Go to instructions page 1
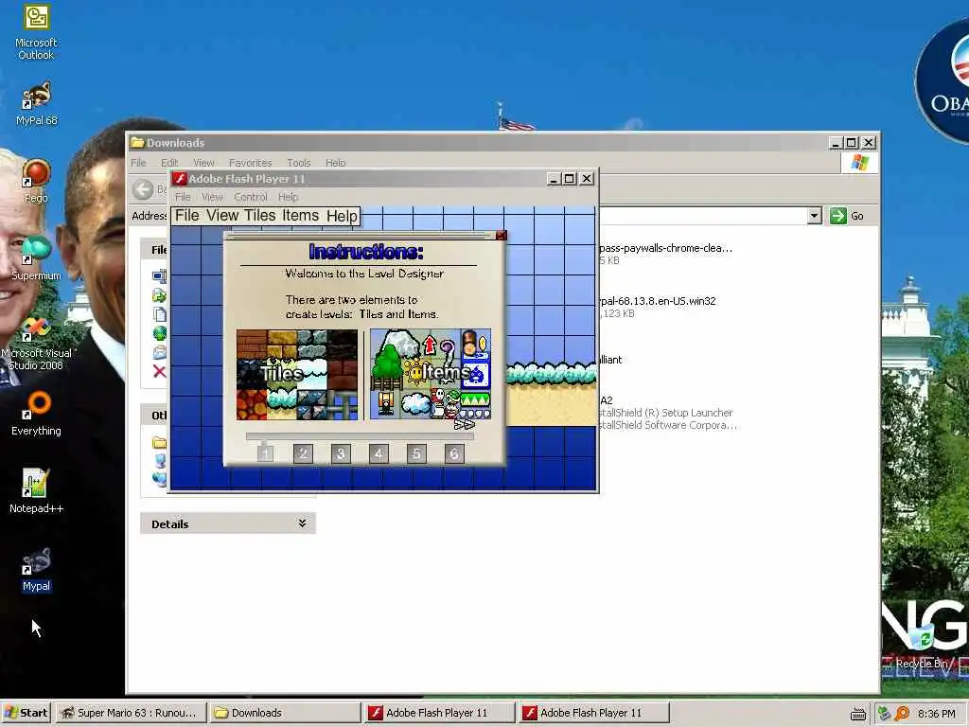 (x=265, y=453)
